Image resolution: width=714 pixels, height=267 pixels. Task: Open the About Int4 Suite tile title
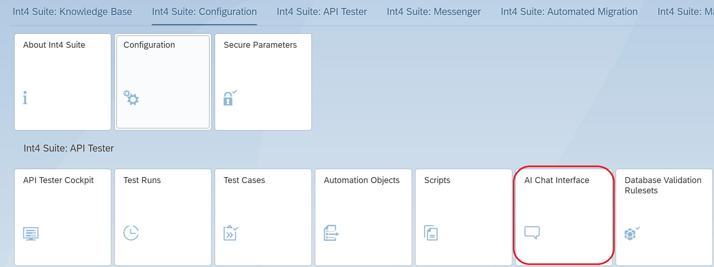point(54,45)
